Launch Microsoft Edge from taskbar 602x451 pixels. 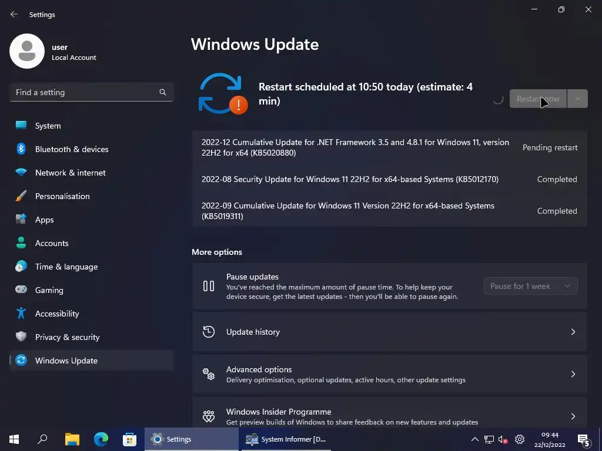tap(101, 439)
